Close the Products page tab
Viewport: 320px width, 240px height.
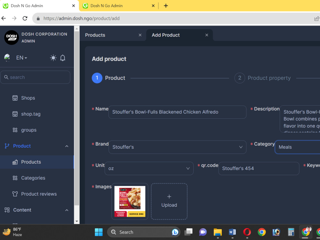coord(140,35)
